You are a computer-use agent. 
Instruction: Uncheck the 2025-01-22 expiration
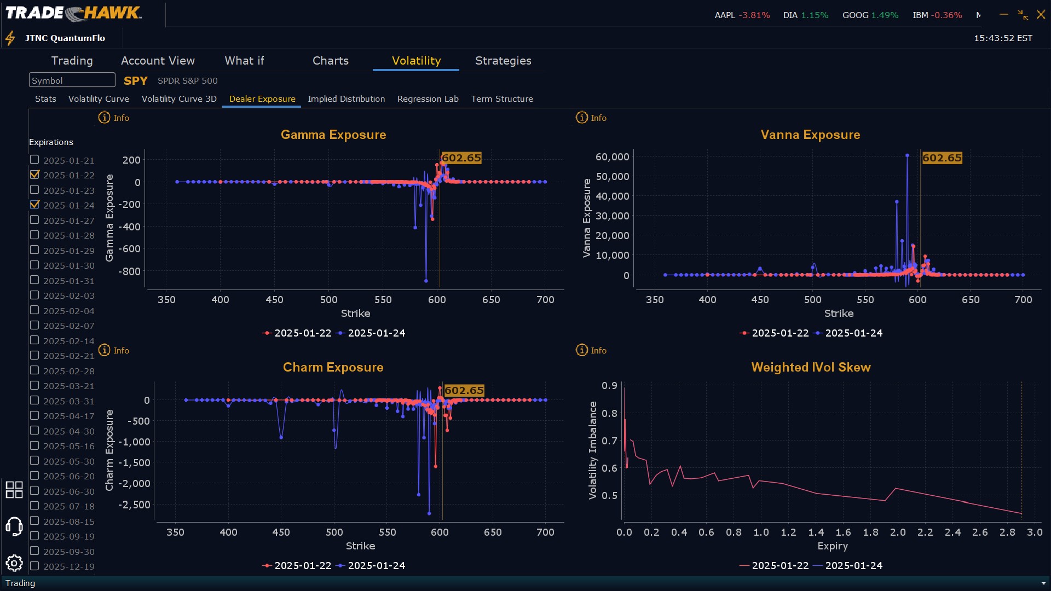(34, 175)
